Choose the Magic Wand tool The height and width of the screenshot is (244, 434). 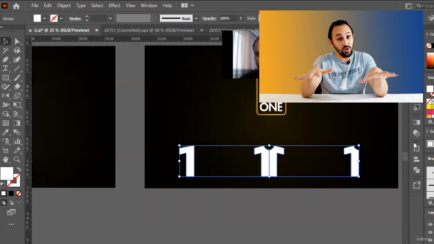tap(5, 50)
